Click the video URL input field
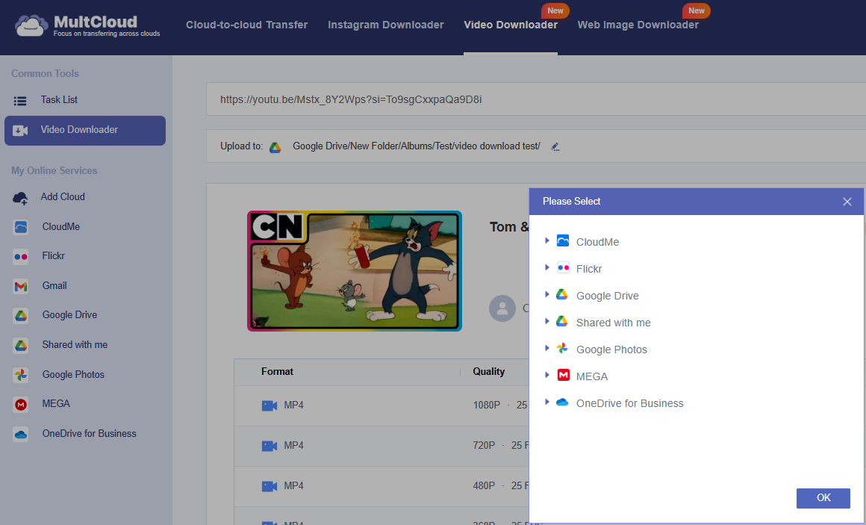866x525 pixels. point(536,99)
